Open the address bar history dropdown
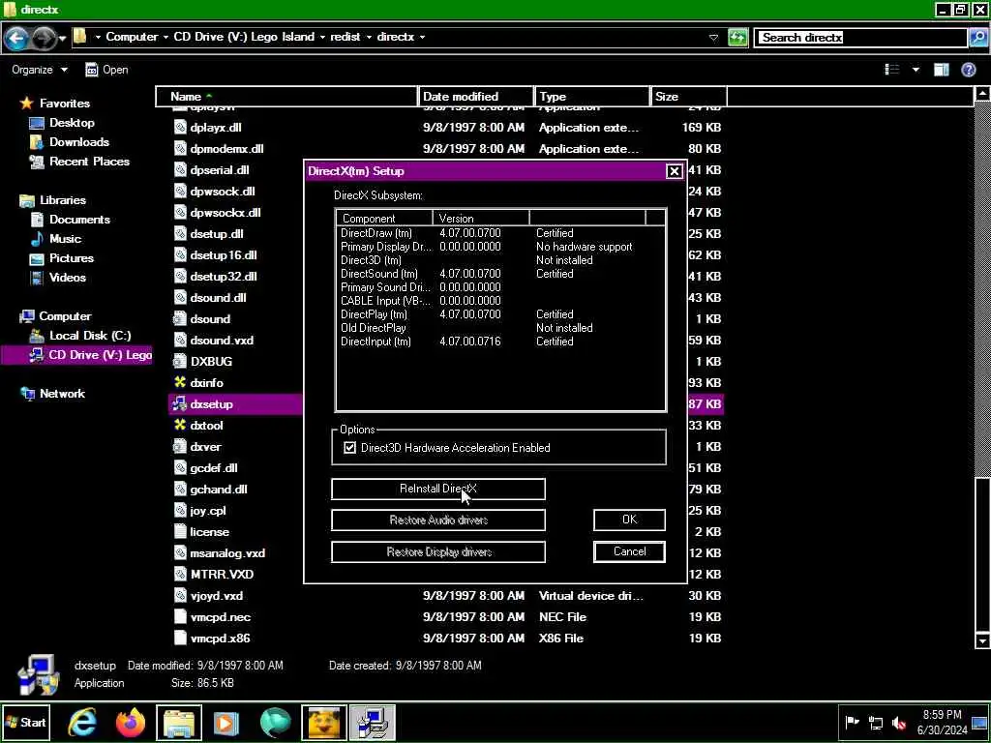991x743 pixels. click(x=713, y=38)
